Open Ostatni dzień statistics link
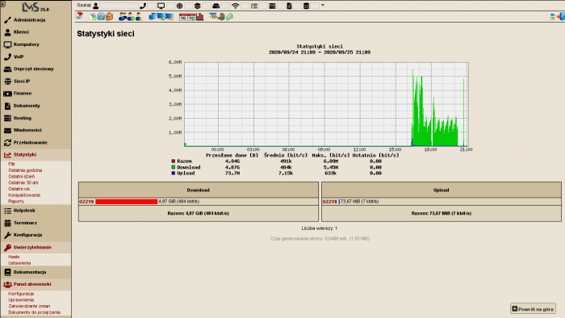This screenshot has width=565, height=318. (22, 177)
